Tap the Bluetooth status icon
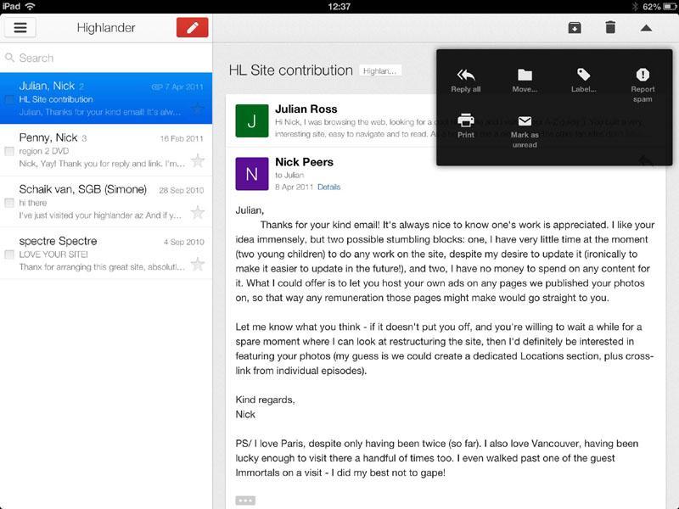The height and width of the screenshot is (509, 679). coord(635,7)
